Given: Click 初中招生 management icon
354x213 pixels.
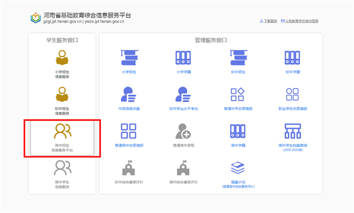Looking at the screenshot, I should coord(238,58).
